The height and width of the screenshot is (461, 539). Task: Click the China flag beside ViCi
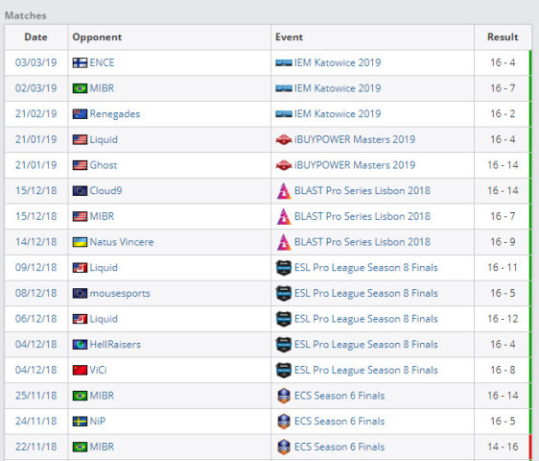80,370
